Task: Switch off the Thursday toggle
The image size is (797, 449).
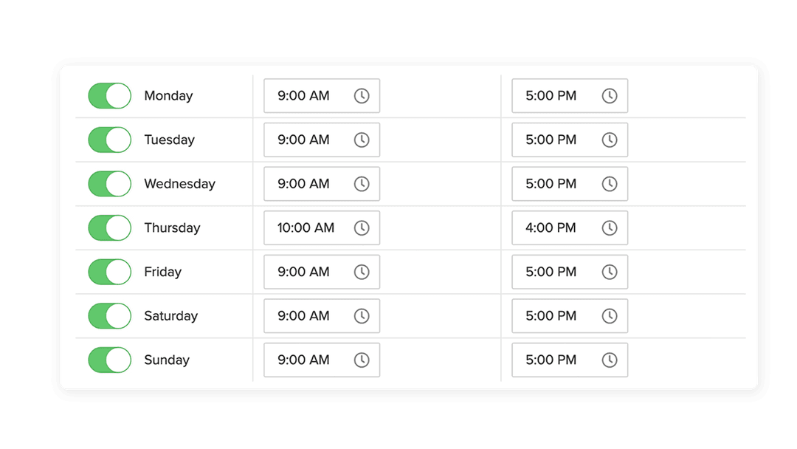Action: [x=109, y=227]
